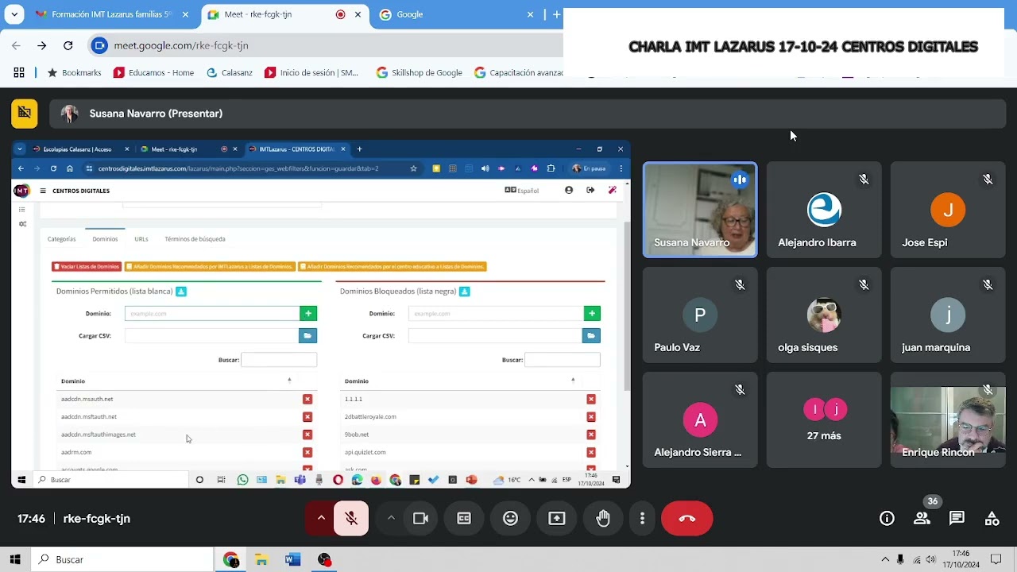The width and height of the screenshot is (1017, 572).
Task: Click presentation-off icon beside Susana Navarro
Action: (x=25, y=114)
